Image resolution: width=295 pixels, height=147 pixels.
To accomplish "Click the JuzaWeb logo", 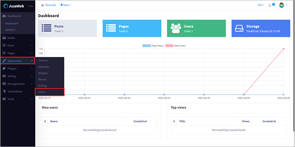I will pos(14,6).
